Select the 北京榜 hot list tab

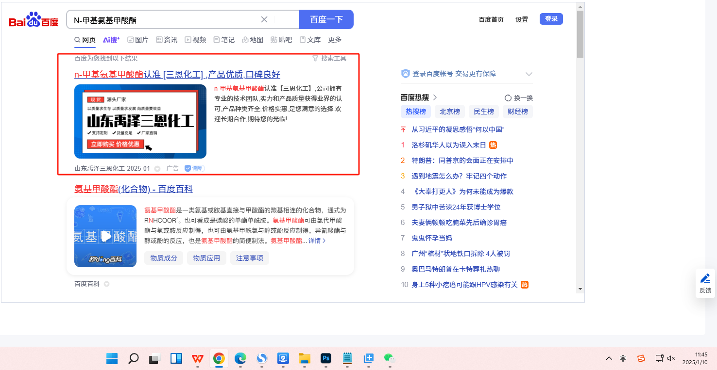click(449, 112)
